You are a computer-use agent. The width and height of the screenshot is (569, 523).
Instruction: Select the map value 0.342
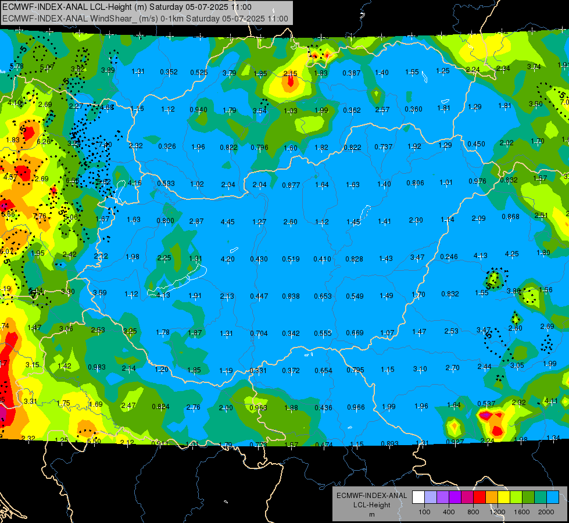coord(291,333)
